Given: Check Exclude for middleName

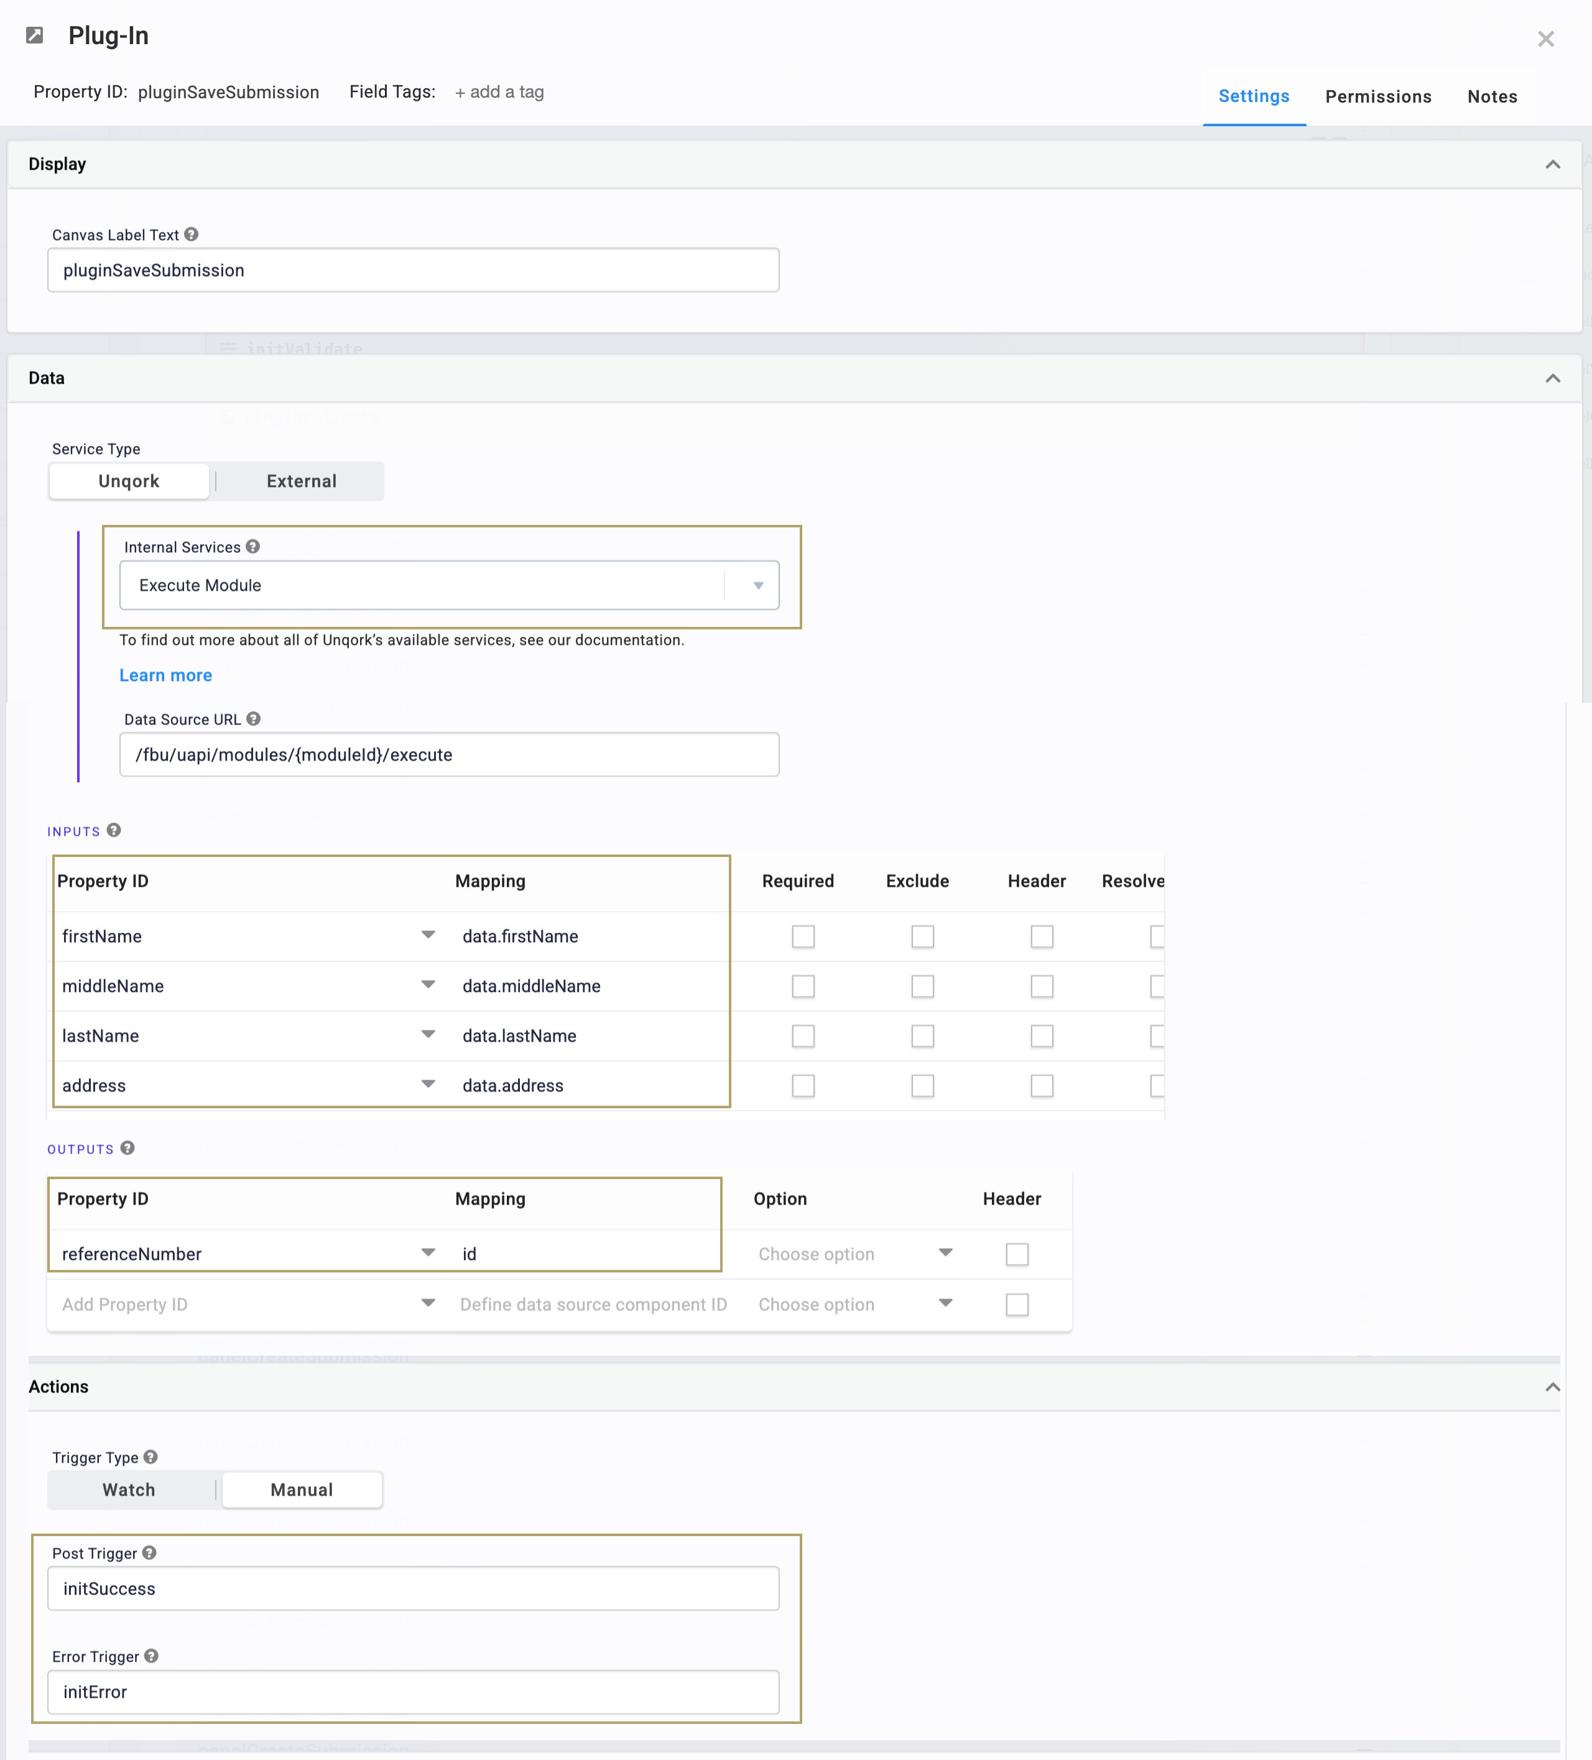Looking at the screenshot, I should click(x=923, y=986).
